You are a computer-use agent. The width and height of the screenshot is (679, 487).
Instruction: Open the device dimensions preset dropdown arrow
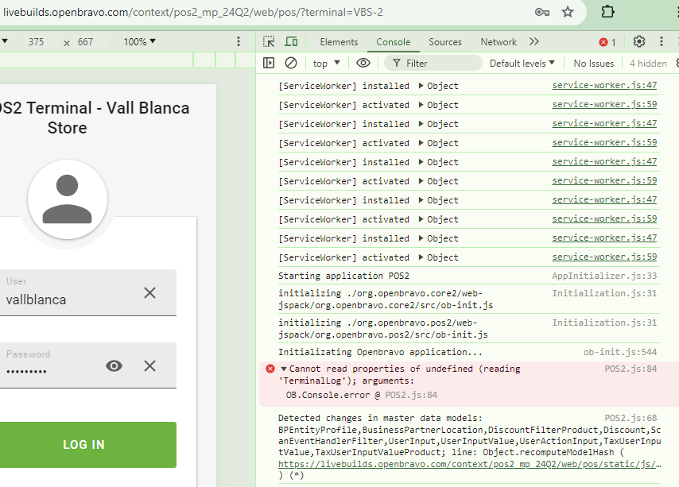tap(5, 41)
